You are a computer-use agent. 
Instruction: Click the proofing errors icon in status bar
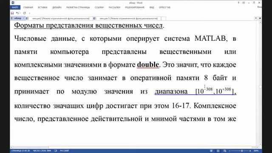[56, 151]
